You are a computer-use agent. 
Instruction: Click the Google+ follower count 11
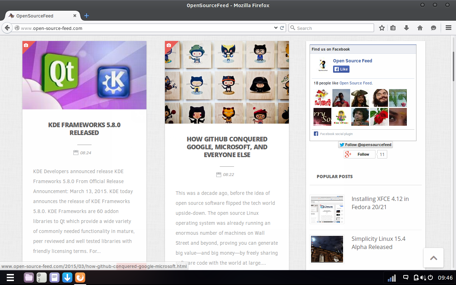tap(382, 154)
